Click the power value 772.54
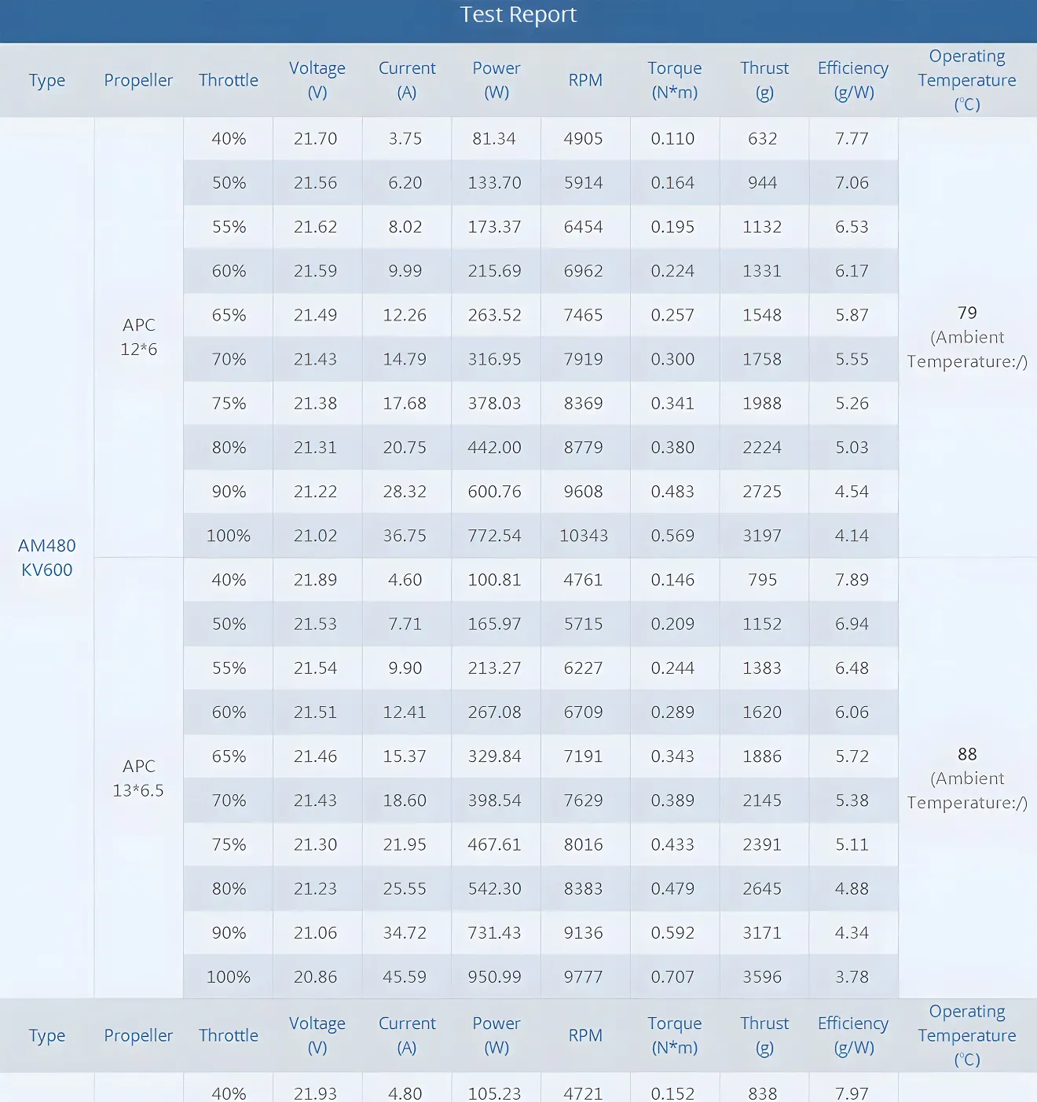The height and width of the screenshot is (1102, 1037). [x=495, y=536]
